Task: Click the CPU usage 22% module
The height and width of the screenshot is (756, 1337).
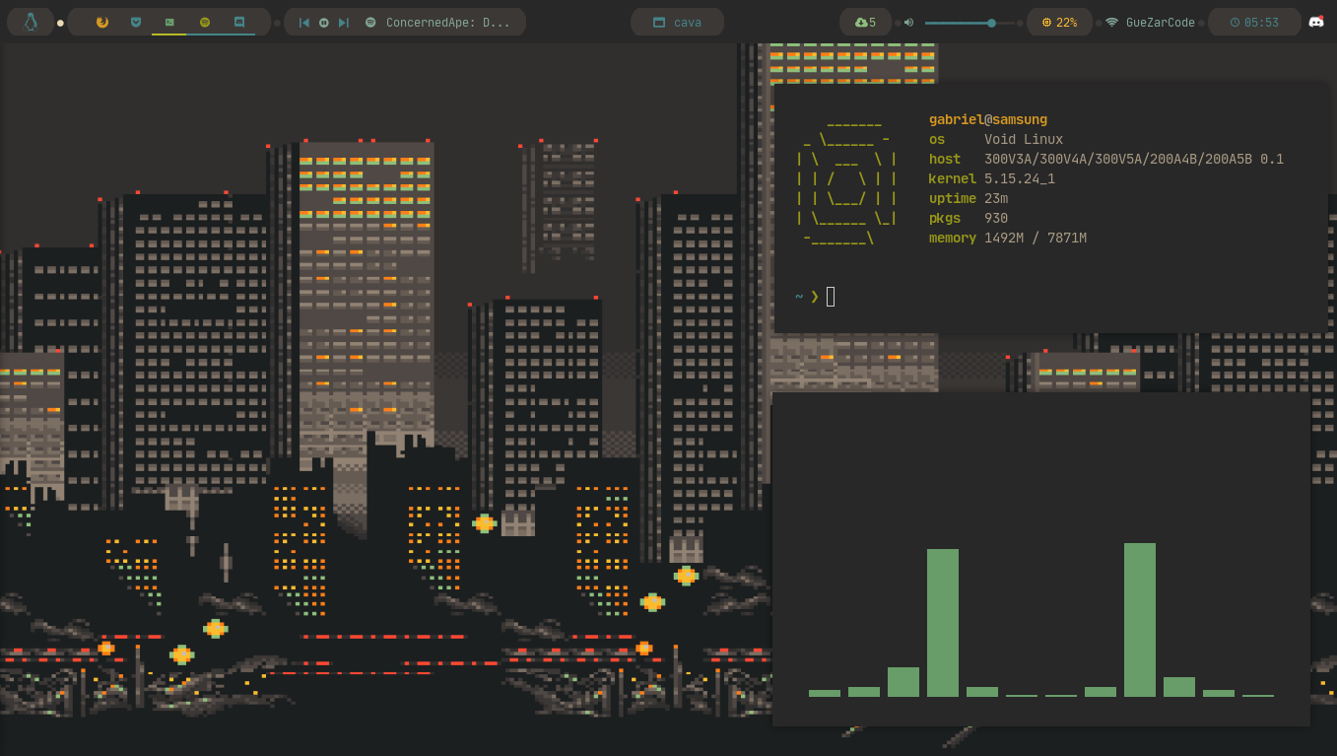Action: [1059, 22]
